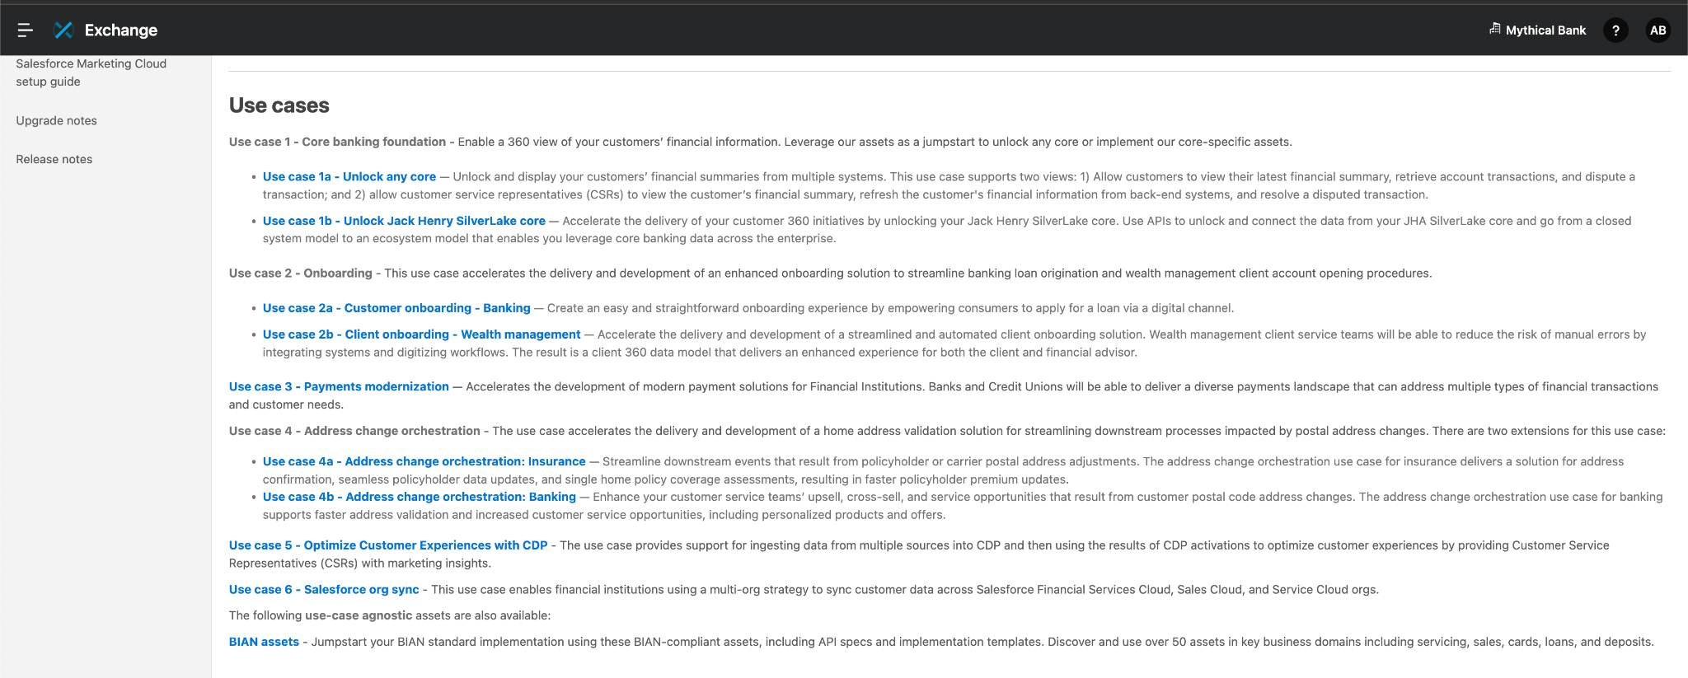Open Use case 1a Unlock any core

click(x=349, y=176)
